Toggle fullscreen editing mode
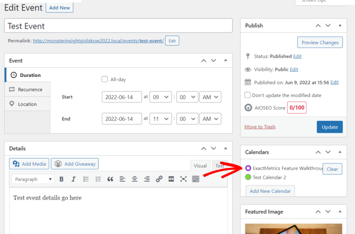This screenshot has height=234, width=355. 183,179
